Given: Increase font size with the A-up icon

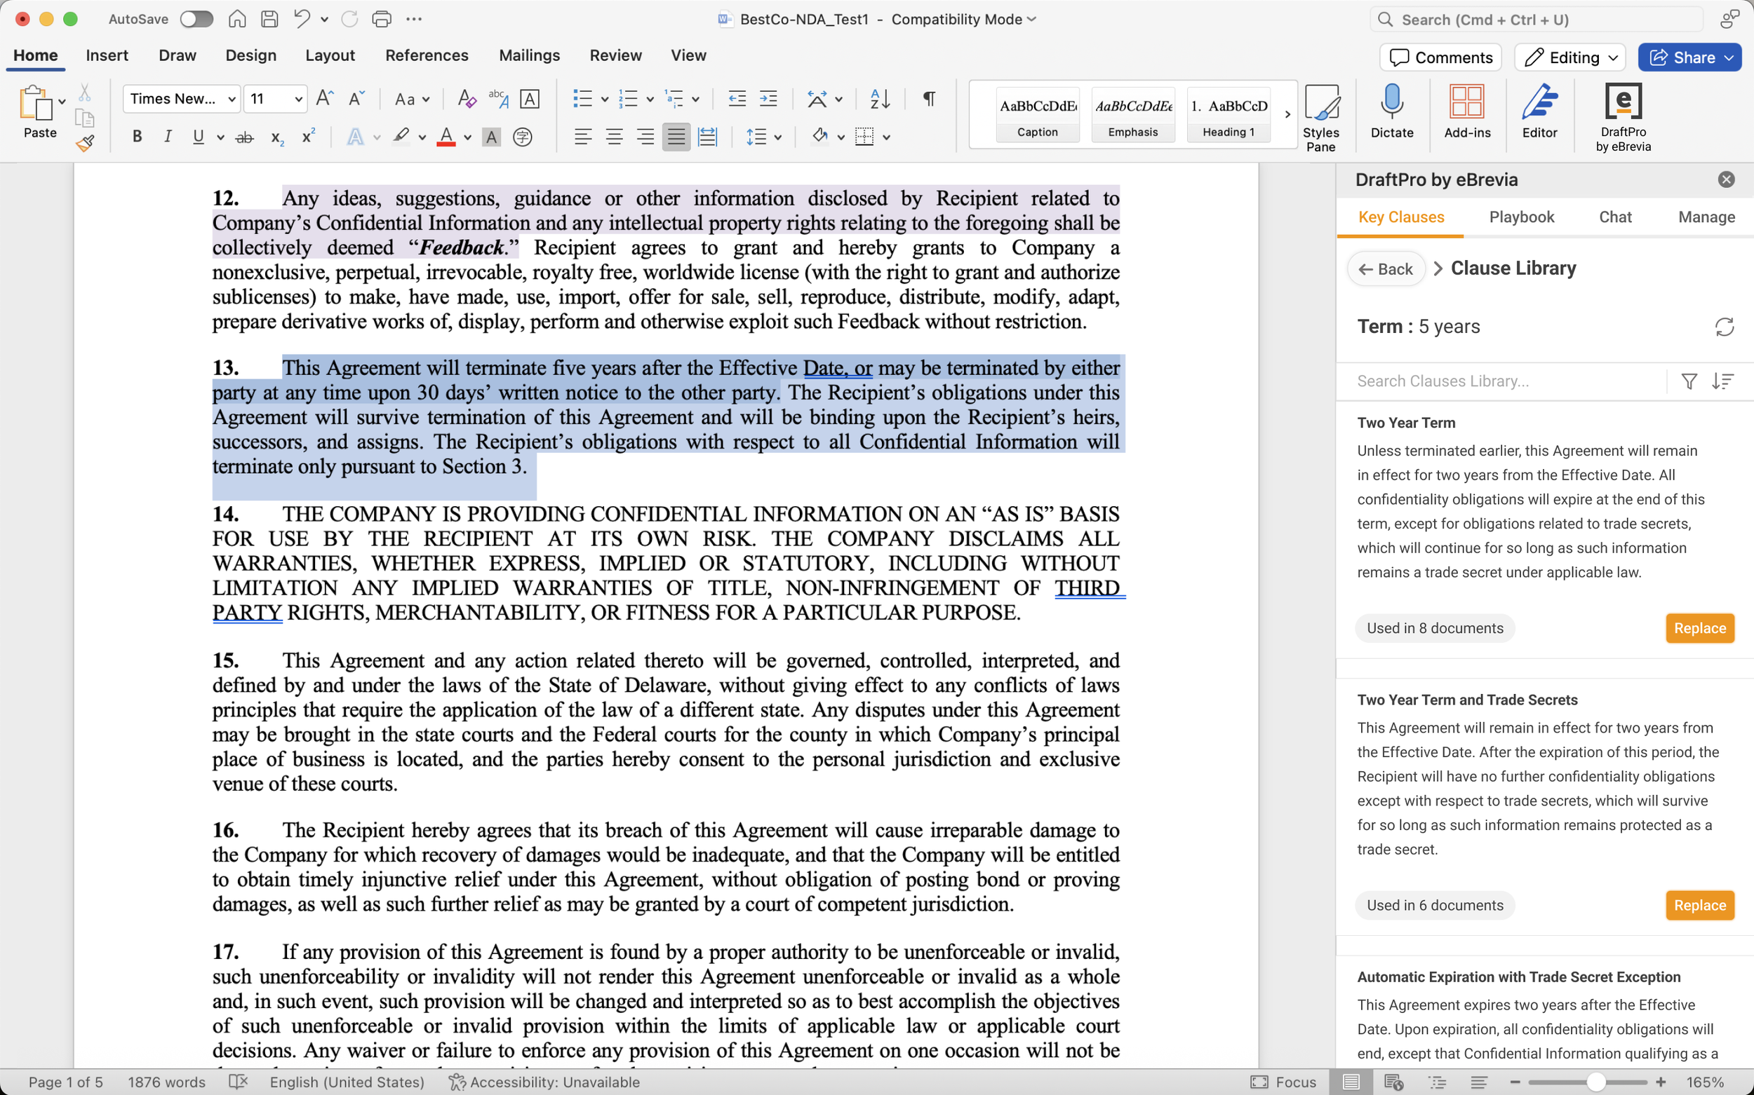Looking at the screenshot, I should [325, 98].
